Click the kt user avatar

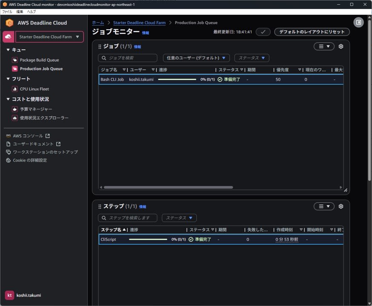9,295
